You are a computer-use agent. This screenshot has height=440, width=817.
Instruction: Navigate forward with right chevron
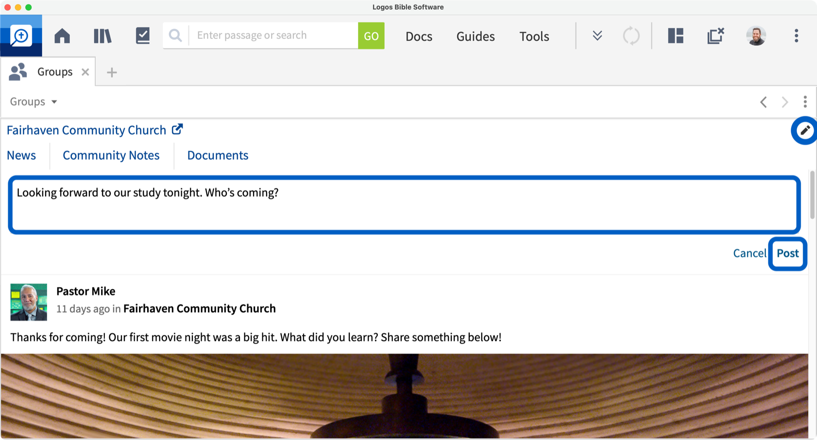pyautogui.click(x=785, y=102)
